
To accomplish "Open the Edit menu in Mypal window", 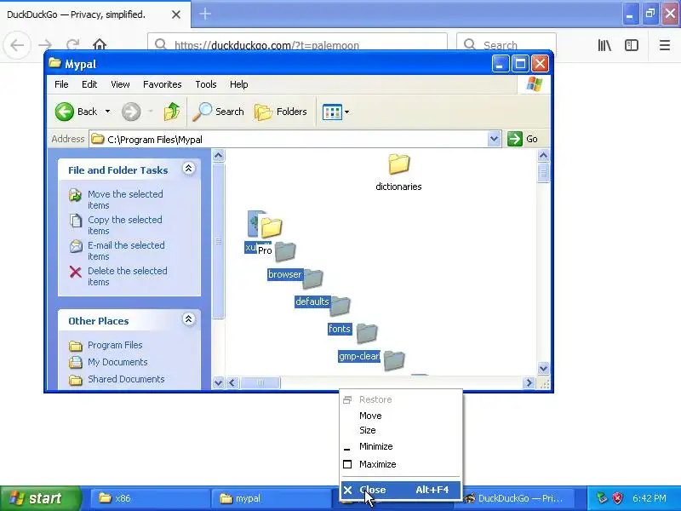I will [89, 84].
